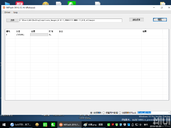This screenshot has height=128, width=171.
Task: Open the volume control tray icon
Action: 141,124
